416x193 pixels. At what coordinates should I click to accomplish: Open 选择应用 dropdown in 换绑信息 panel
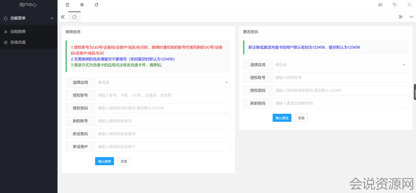[162, 82]
